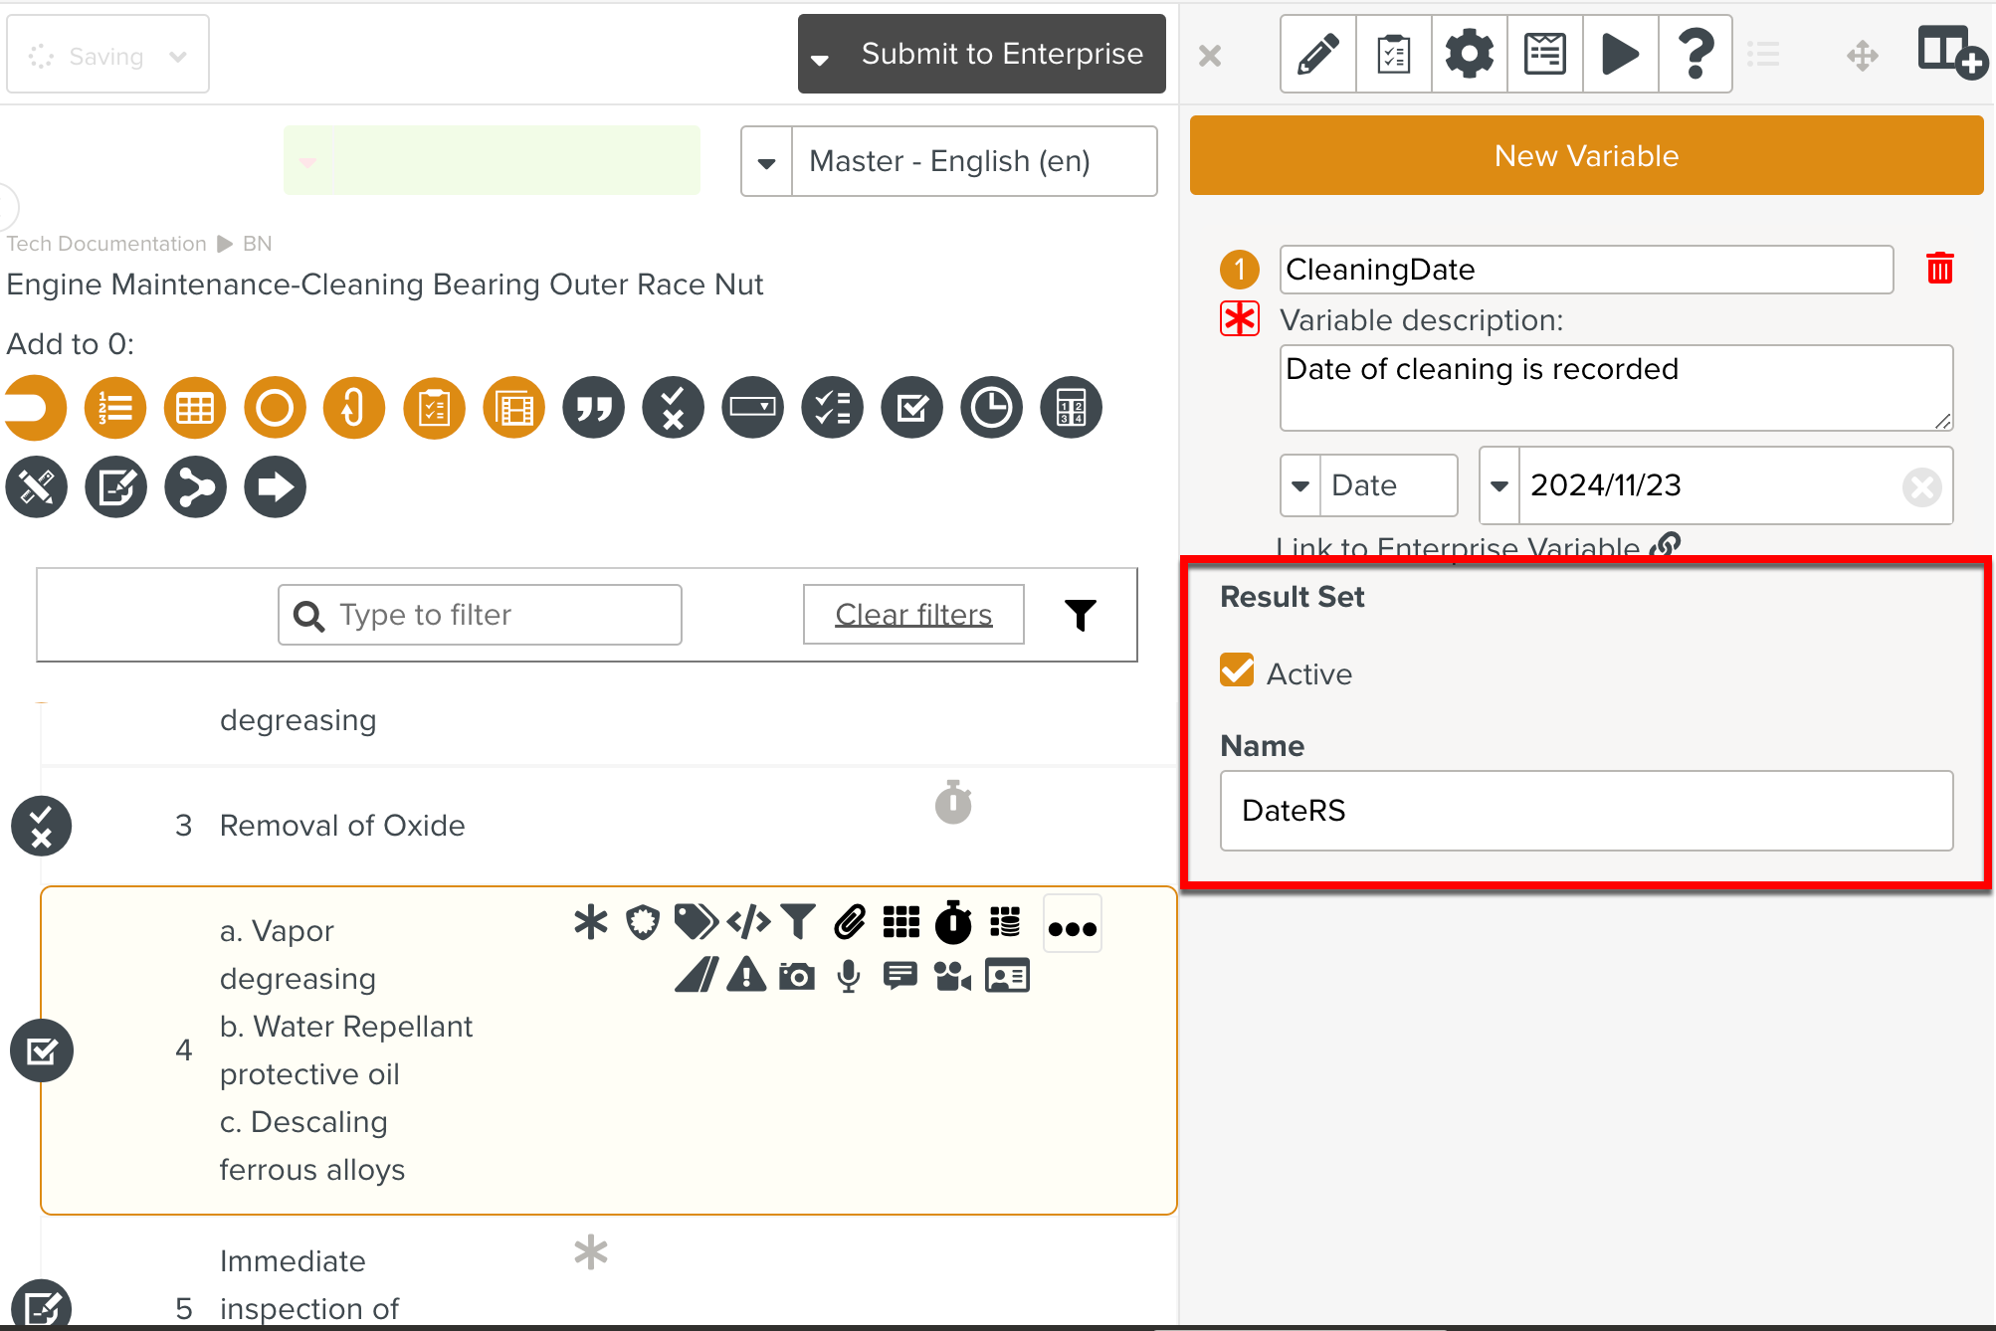Click the New Variable button
This screenshot has width=1996, height=1331.
(1586, 155)
